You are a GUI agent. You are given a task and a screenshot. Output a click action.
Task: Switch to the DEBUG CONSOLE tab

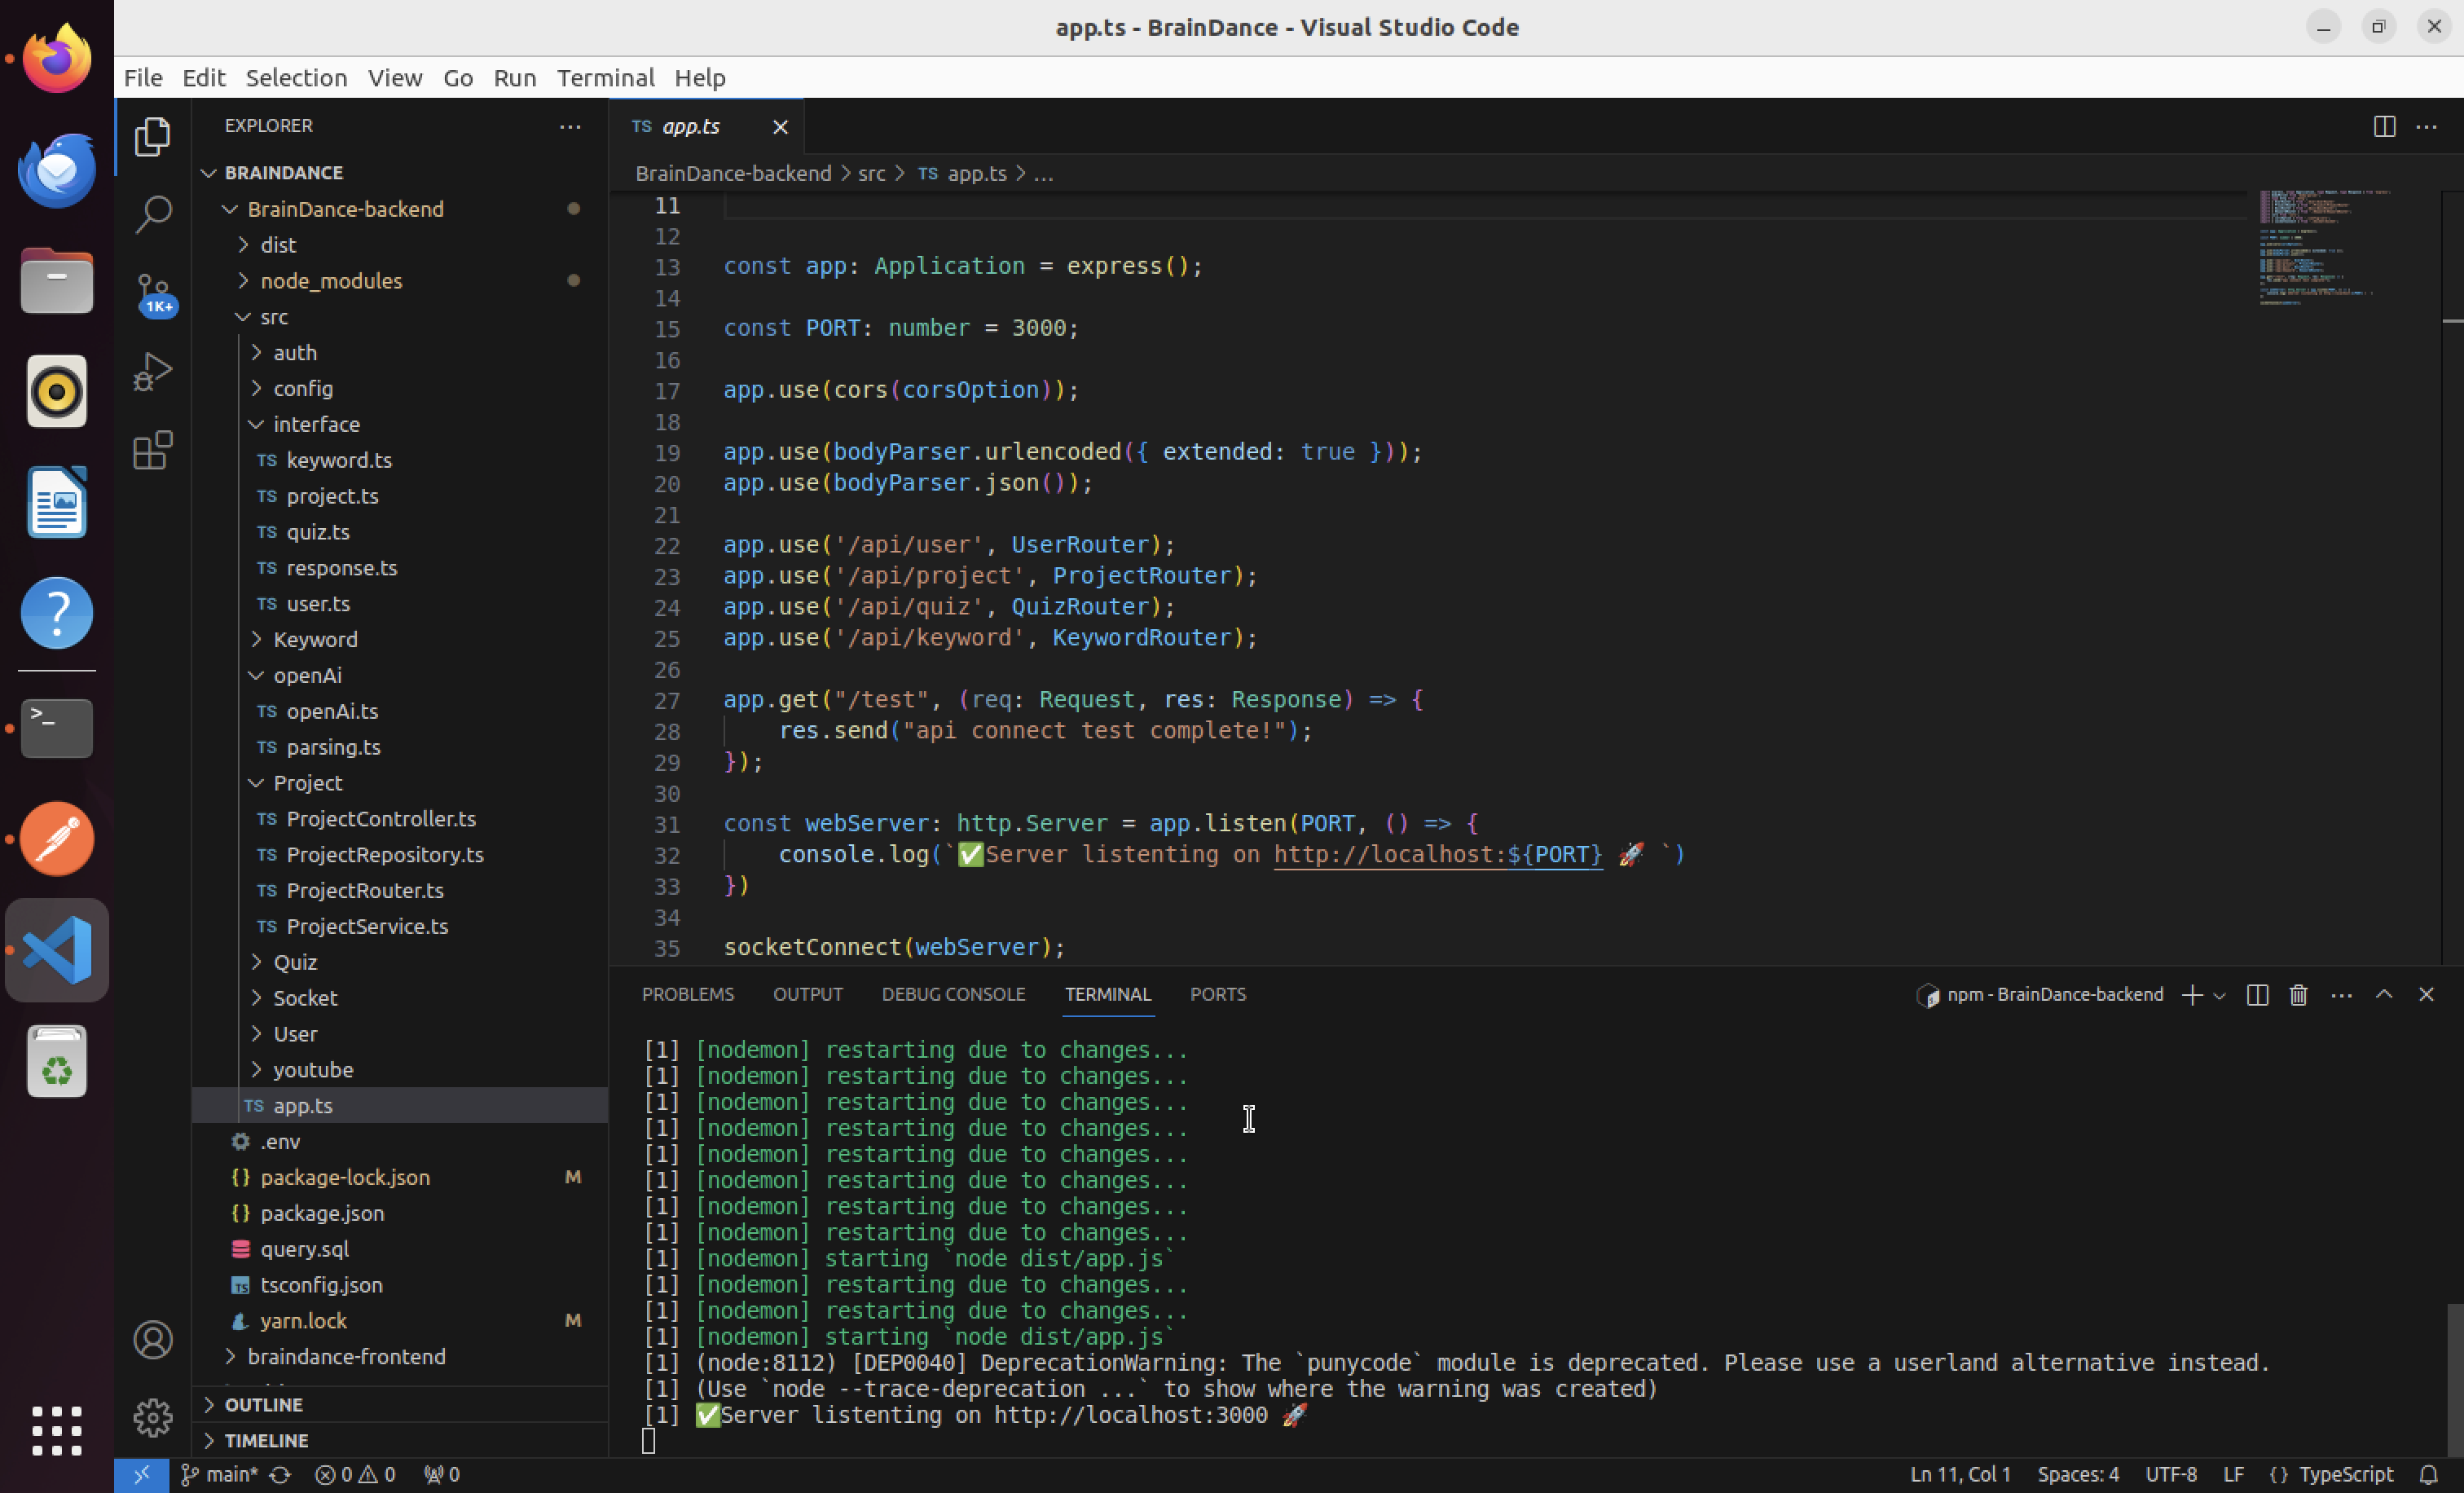953,994
